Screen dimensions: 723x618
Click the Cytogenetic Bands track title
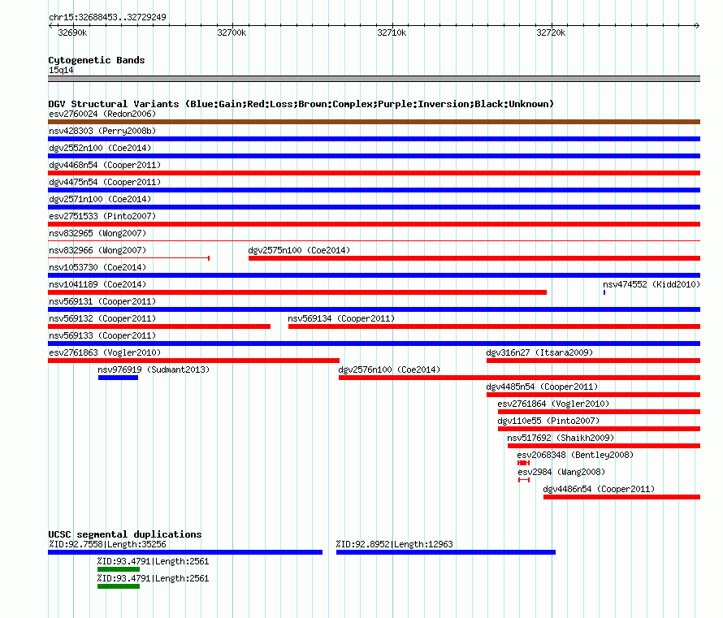pos(97,60)
